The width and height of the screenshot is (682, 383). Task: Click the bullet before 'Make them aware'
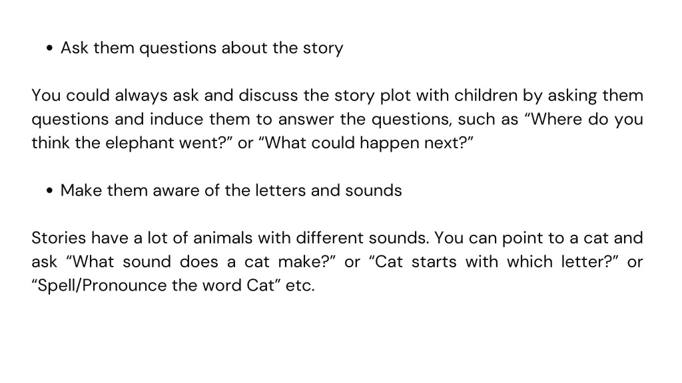point(49,191)
